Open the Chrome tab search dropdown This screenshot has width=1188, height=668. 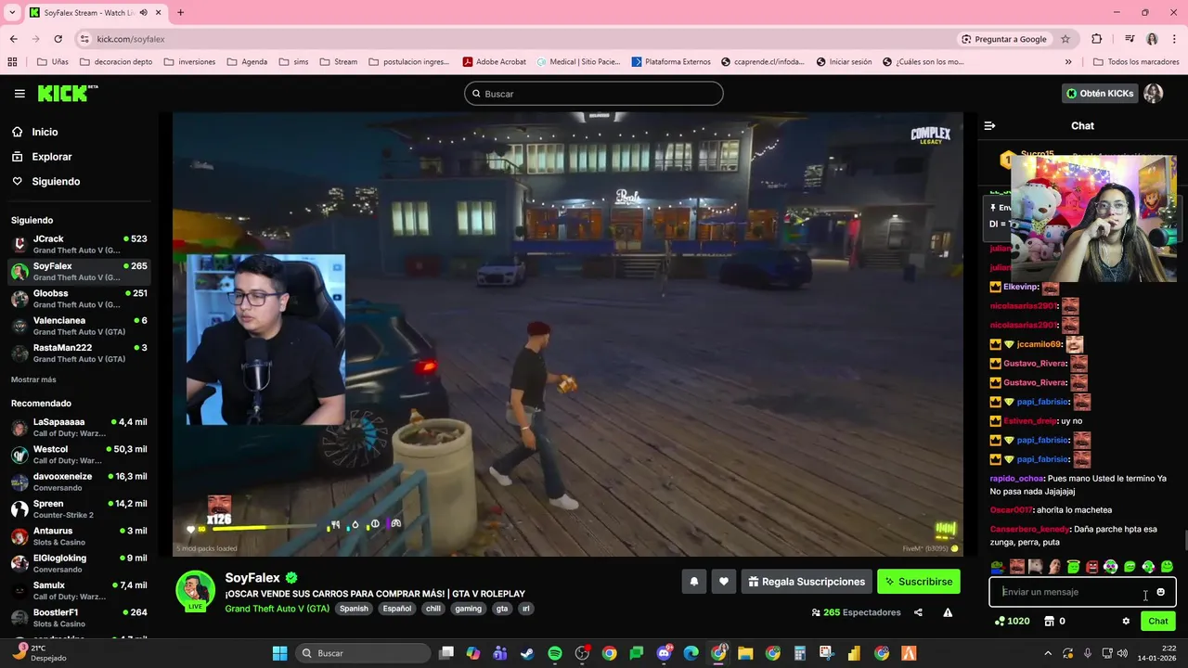[x=13, y=12]
